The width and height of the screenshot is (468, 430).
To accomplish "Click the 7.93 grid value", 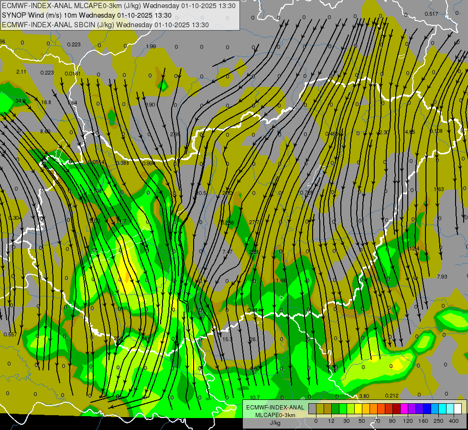I will pyautogui.click(x=442, y=277).
